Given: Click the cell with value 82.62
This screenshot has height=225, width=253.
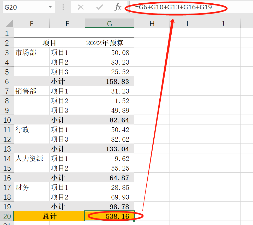Looking at the screenshot, I should (110, 139).
